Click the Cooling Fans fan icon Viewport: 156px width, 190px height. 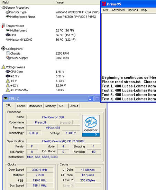(3, 48)
